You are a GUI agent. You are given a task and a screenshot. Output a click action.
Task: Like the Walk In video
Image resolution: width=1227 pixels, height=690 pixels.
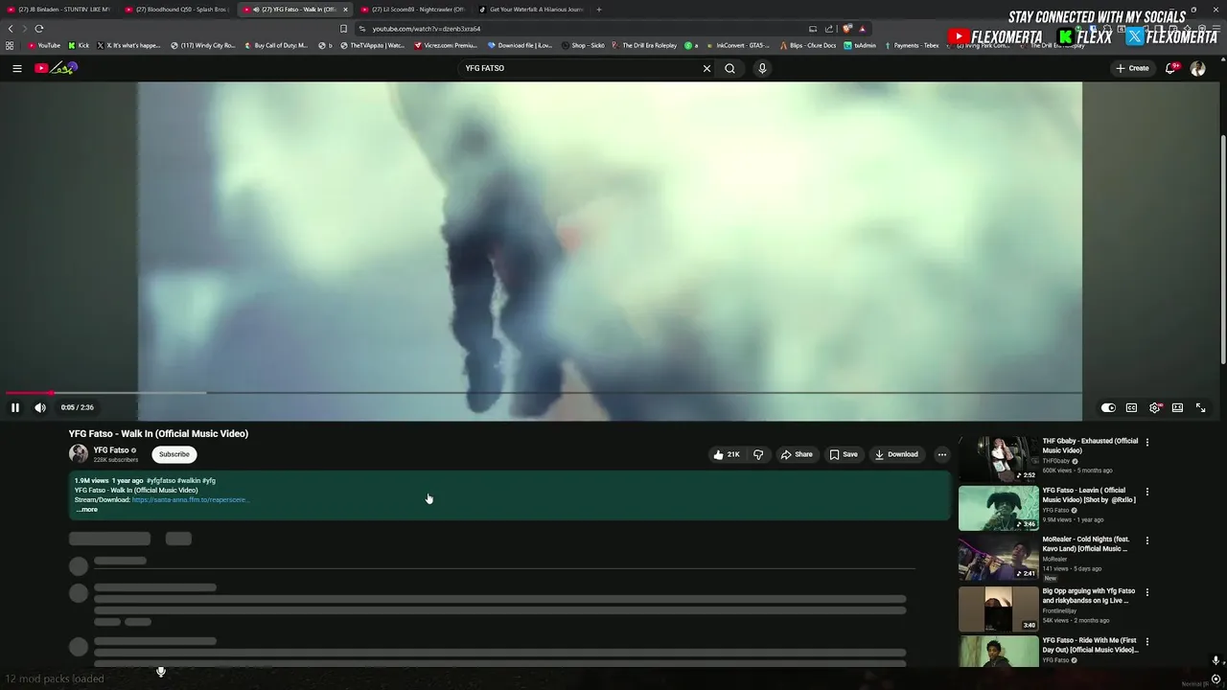coord(727,454)
